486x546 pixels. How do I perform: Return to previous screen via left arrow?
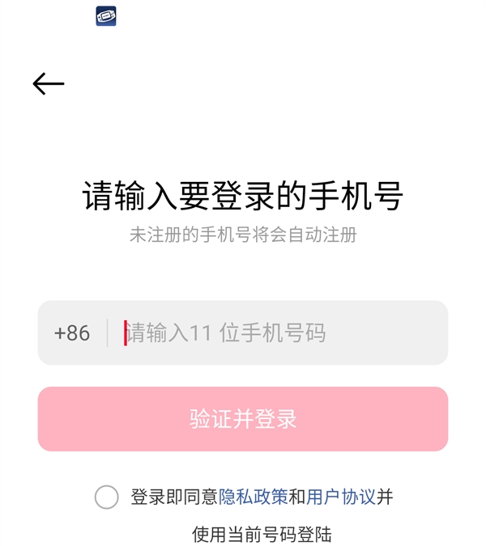click(x=49, y=83)
